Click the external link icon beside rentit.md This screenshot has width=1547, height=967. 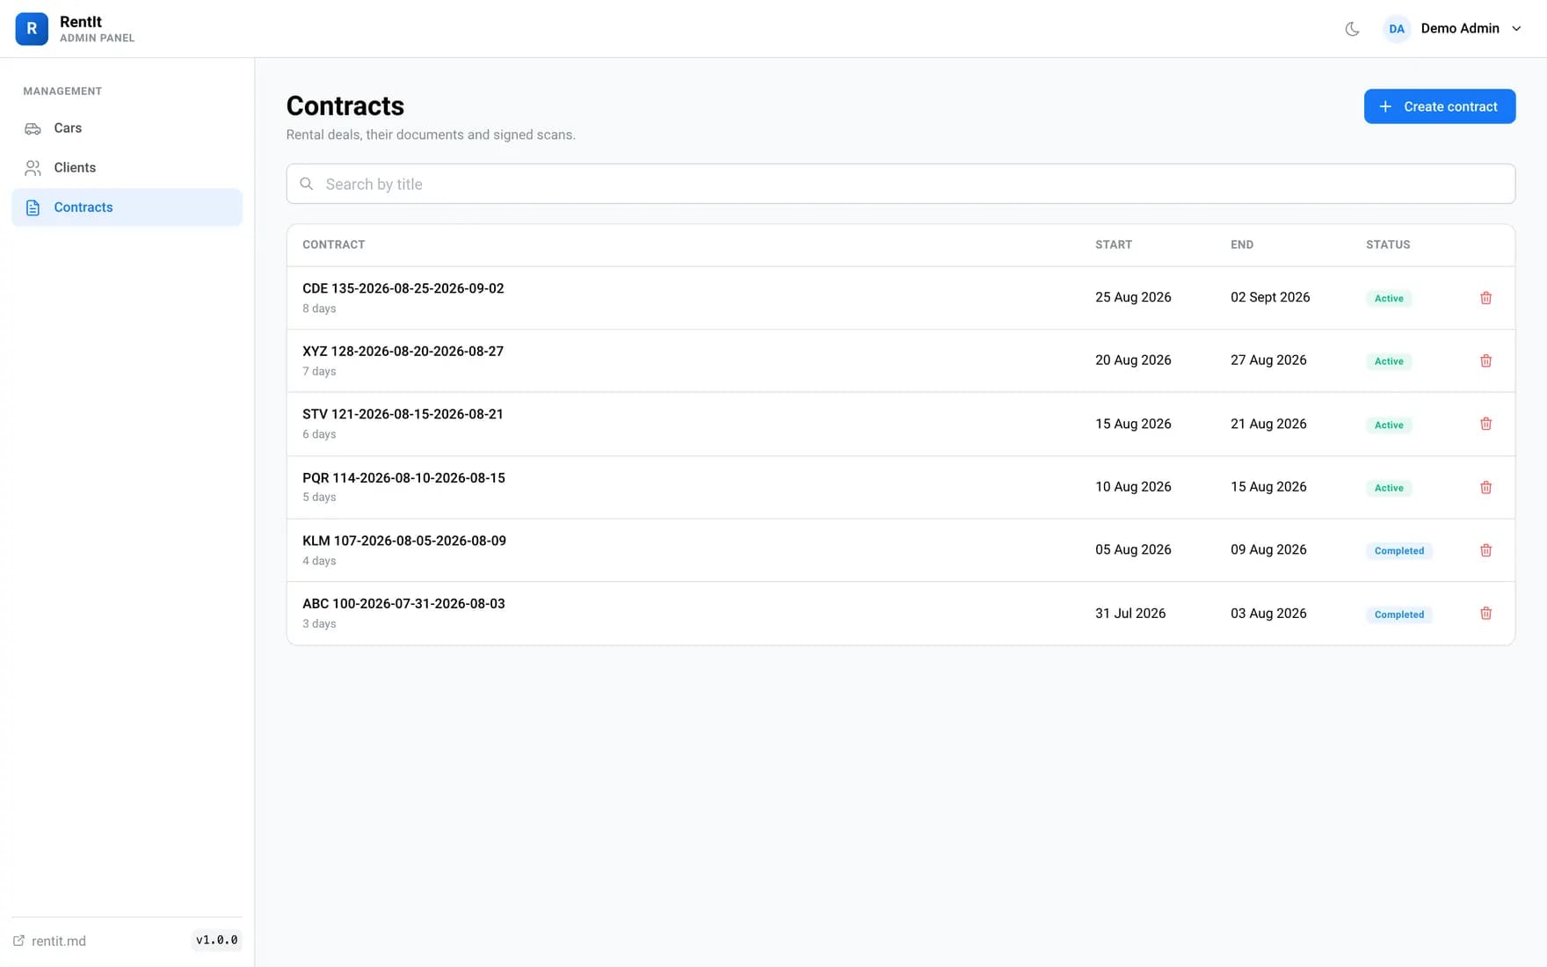(x=18, y=941)
